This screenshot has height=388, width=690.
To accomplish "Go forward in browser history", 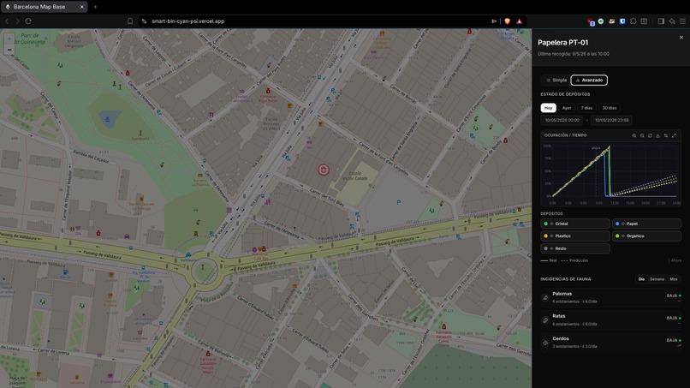I will 18,21.
